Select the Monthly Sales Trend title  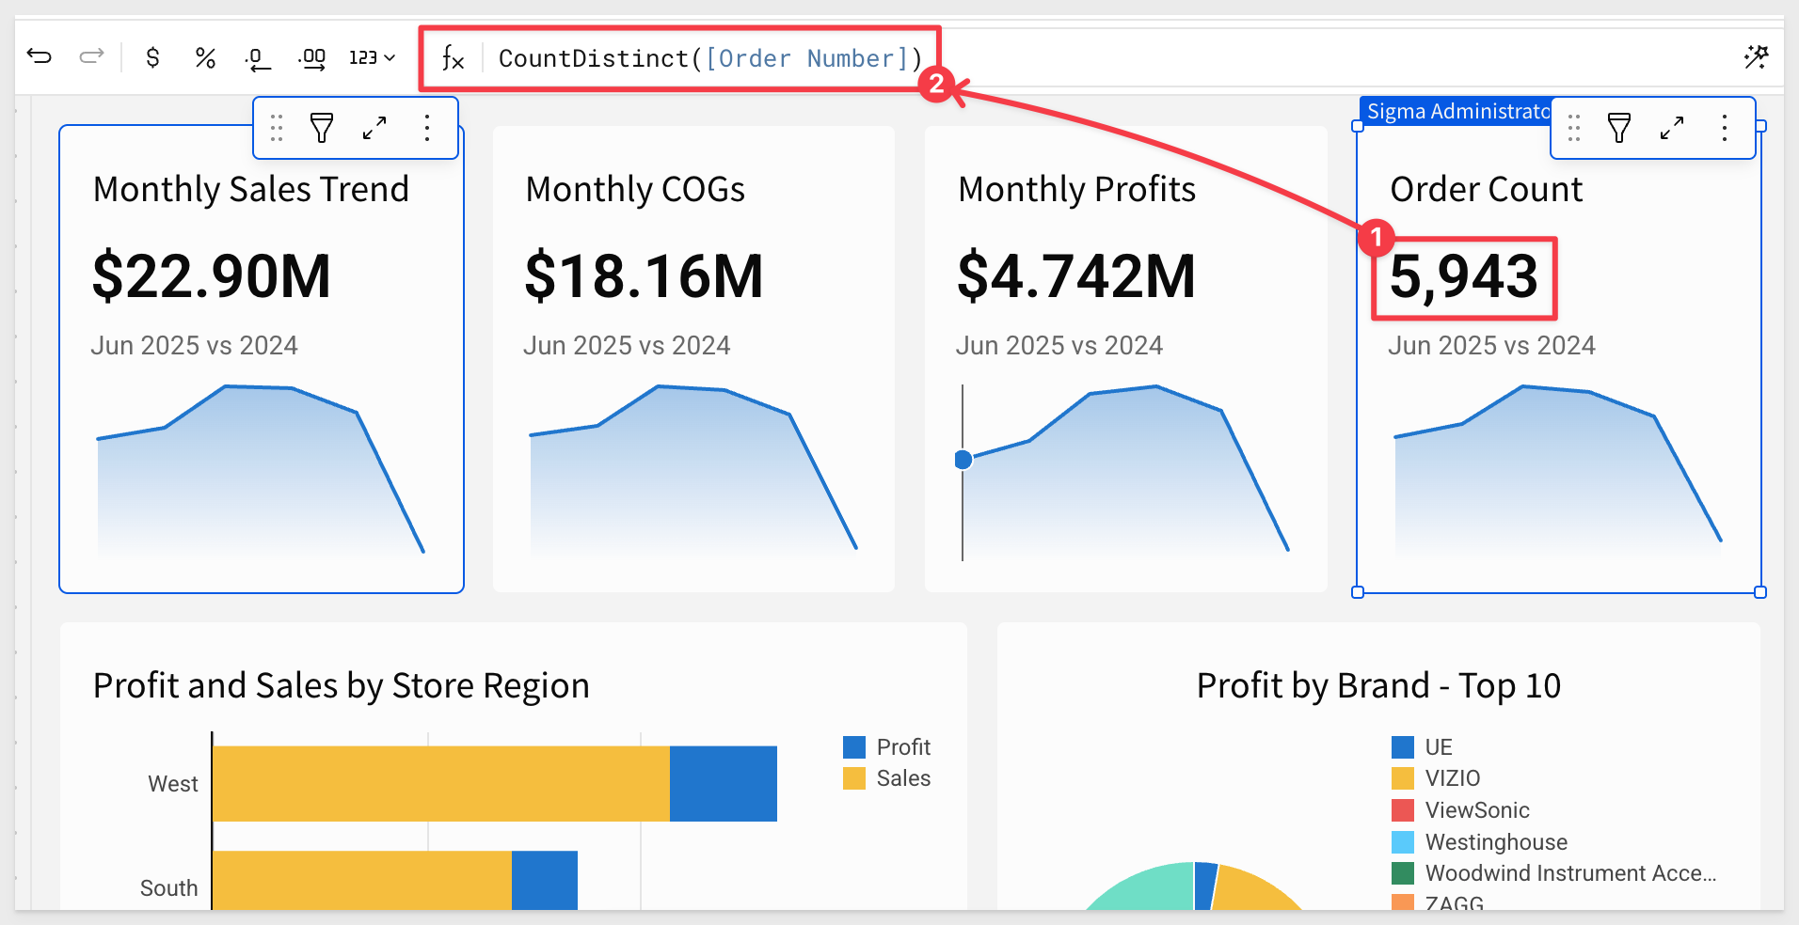point(251,190)
